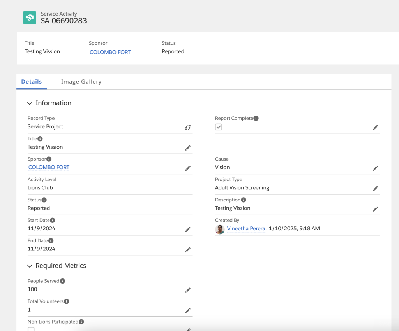
Task: Click the Total Volunteers value 1
Action: (x=29, y=309)
